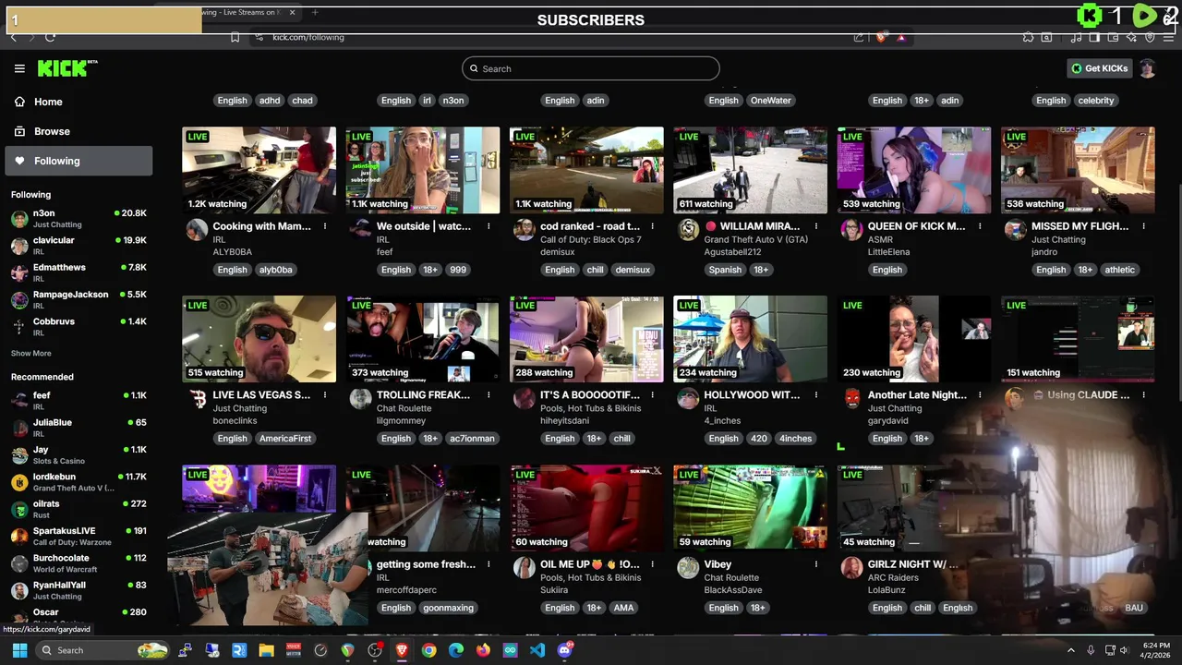
Task: Open Discord from taskbar
Action: pyautogui.click(x=564, y=650)
